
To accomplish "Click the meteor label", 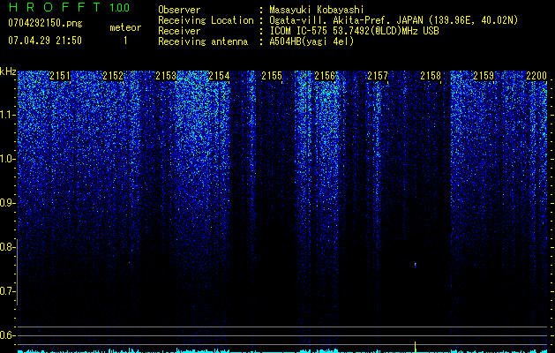I will pos(125,27).
